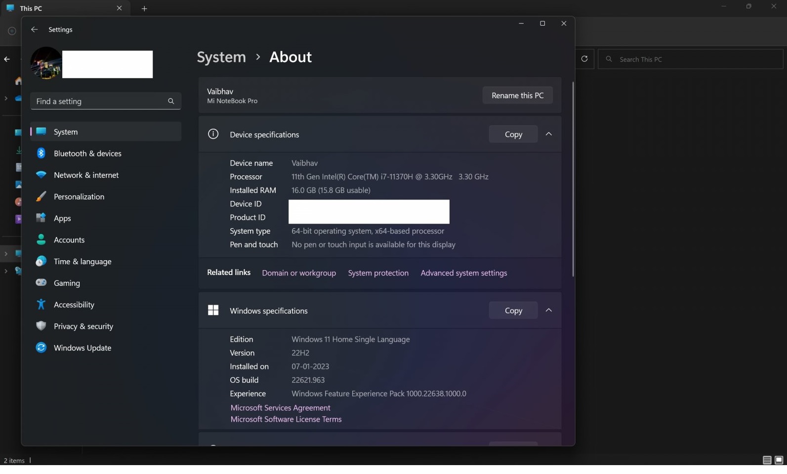Screen dimensions: 787x474
Task: Open Personalization paintbrush icon
Action: point(41,197)
